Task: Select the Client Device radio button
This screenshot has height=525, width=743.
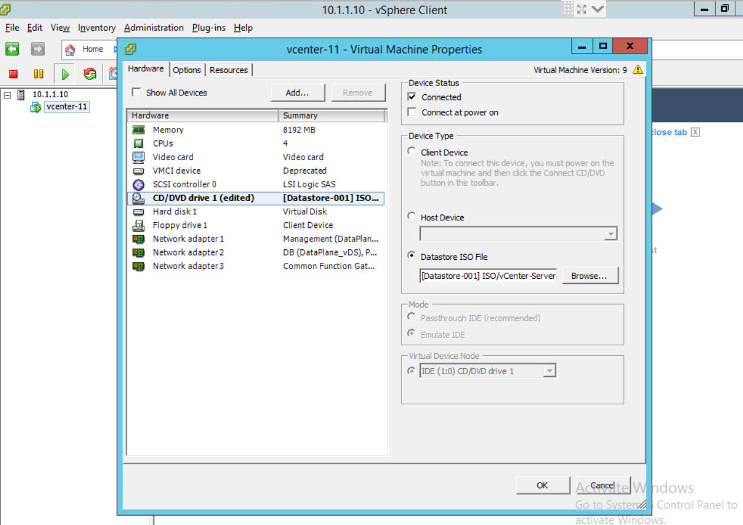Action: point(411,151)
